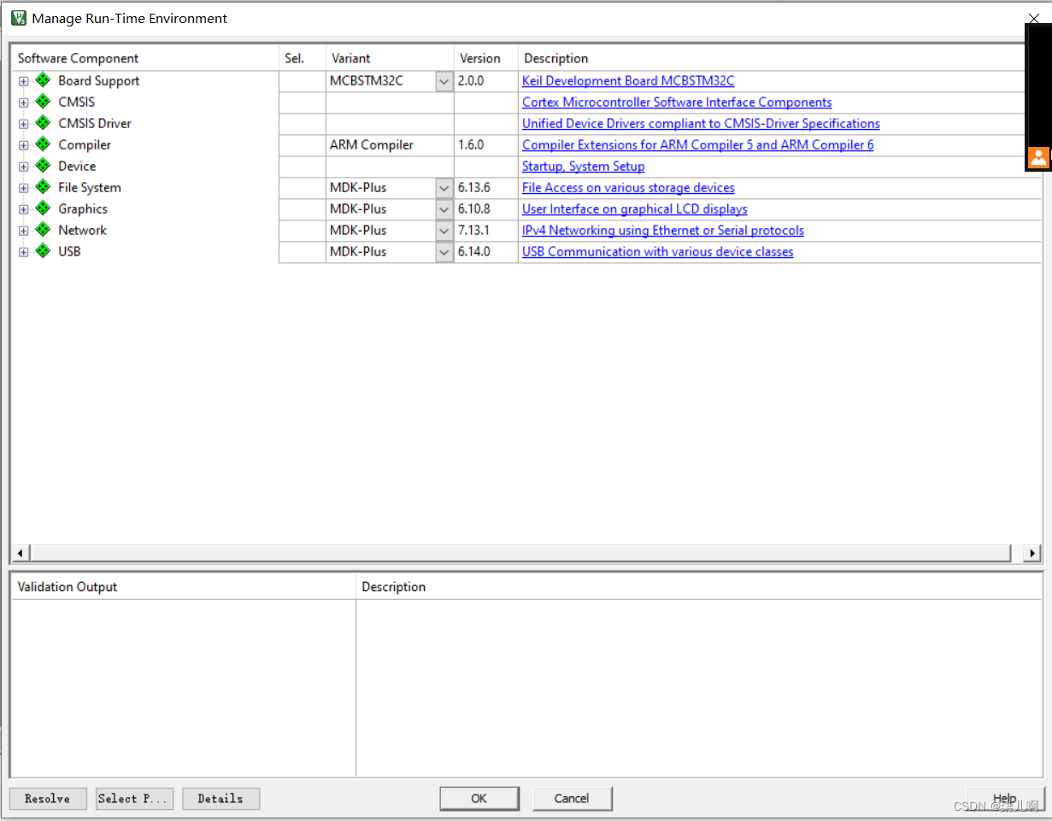Open USB Communication with device classes link
This screenshot has width=1052, height=821.
coord(658,252)
